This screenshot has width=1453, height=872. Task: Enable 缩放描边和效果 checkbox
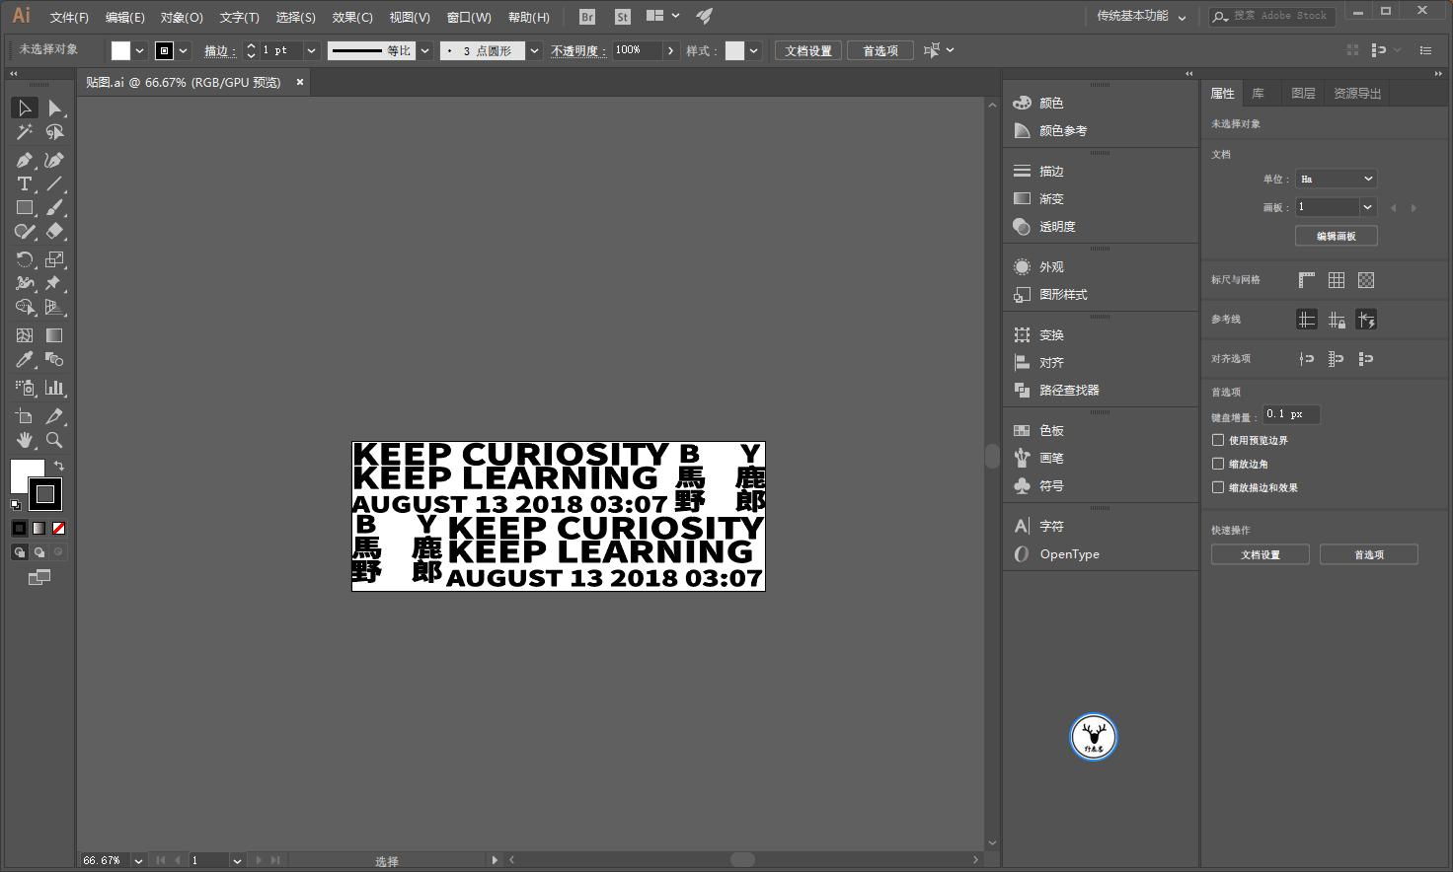pyautogui.click(x=1218, y=487)
